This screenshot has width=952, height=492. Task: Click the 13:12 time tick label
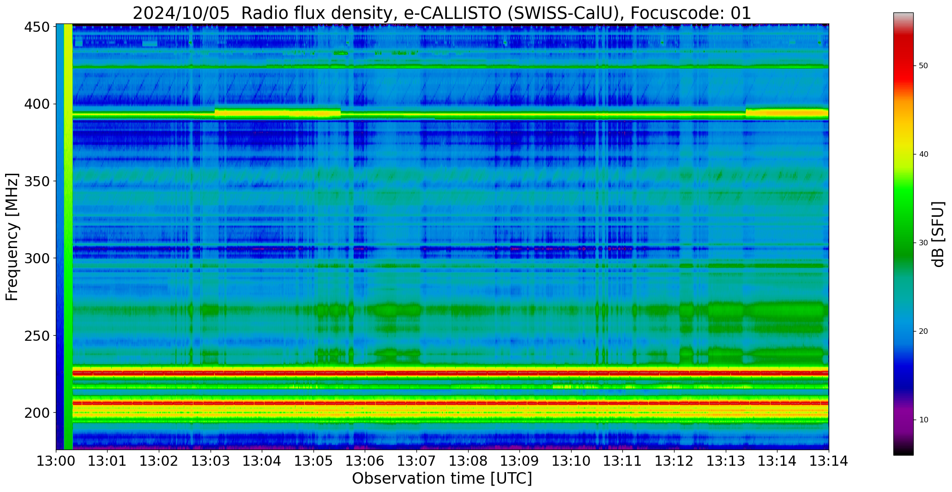[674, 461]
